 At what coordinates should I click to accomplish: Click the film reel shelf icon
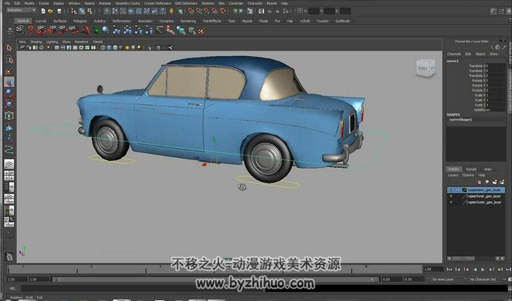point(20,30)
